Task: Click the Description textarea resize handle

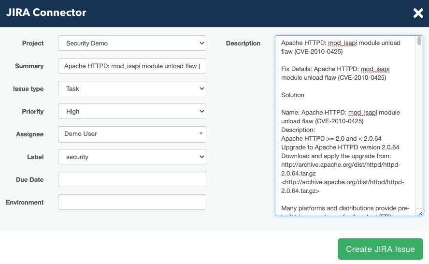Action: click(x=420, y=213)
